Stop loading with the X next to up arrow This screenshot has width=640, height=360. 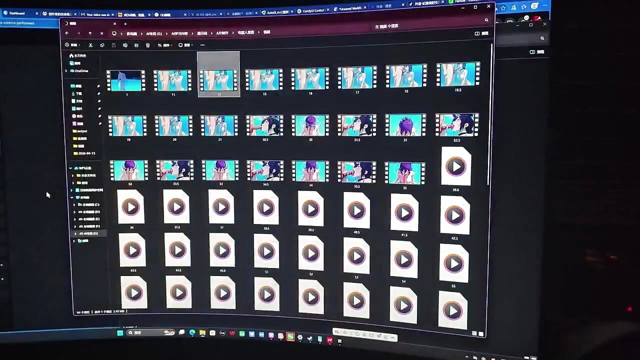point(101,33)
